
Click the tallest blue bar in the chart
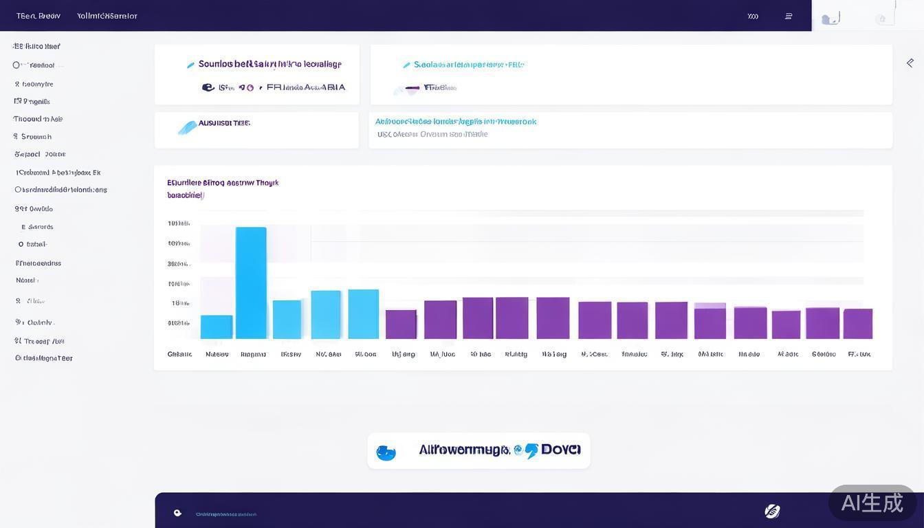tap(251, 283)
